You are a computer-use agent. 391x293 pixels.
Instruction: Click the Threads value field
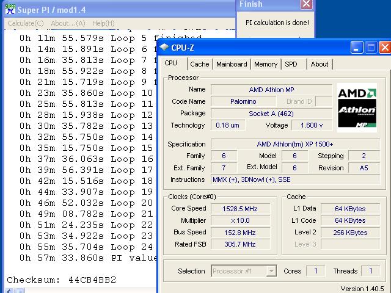371,271
